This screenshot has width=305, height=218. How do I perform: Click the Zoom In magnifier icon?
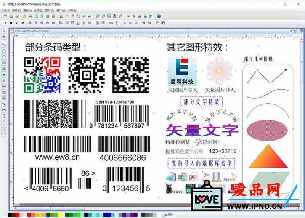tap(98, 16)
